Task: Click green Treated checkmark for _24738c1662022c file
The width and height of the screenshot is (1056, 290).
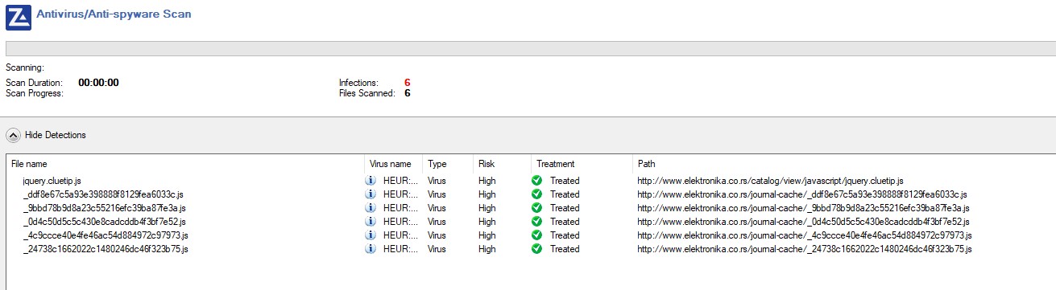Action: tap(537, 249)
